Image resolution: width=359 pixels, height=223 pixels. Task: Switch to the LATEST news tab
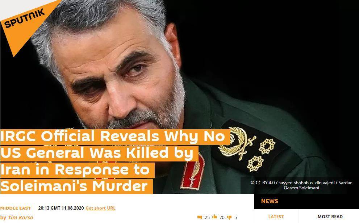pyautogui.click(x=276, y=216)
